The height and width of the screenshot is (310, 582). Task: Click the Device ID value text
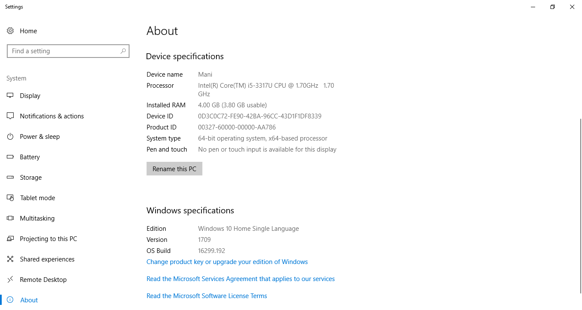(x=260, y=116)
